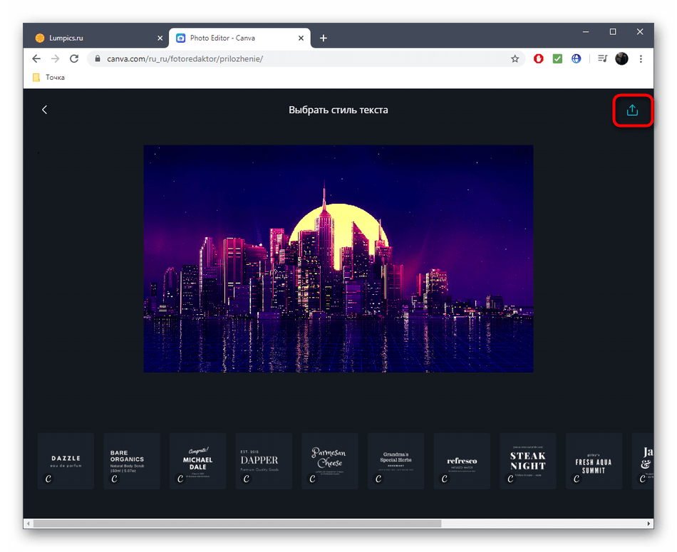The width and height of the screenshot is (677, 552).
Task: Click the browser forward arrow
Action: click(56, 58)
